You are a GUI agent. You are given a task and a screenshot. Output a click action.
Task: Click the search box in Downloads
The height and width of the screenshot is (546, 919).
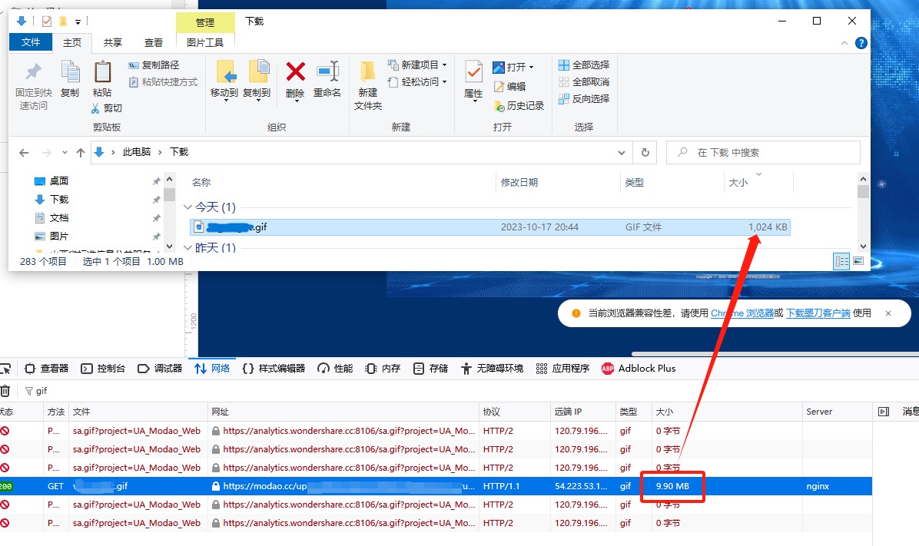tap(763, 152)
